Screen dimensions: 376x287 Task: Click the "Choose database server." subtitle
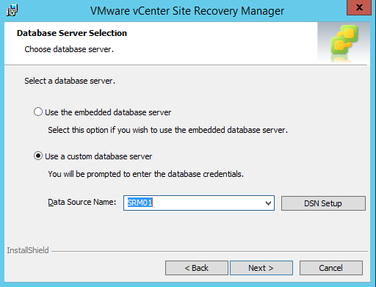click(69, 49)
